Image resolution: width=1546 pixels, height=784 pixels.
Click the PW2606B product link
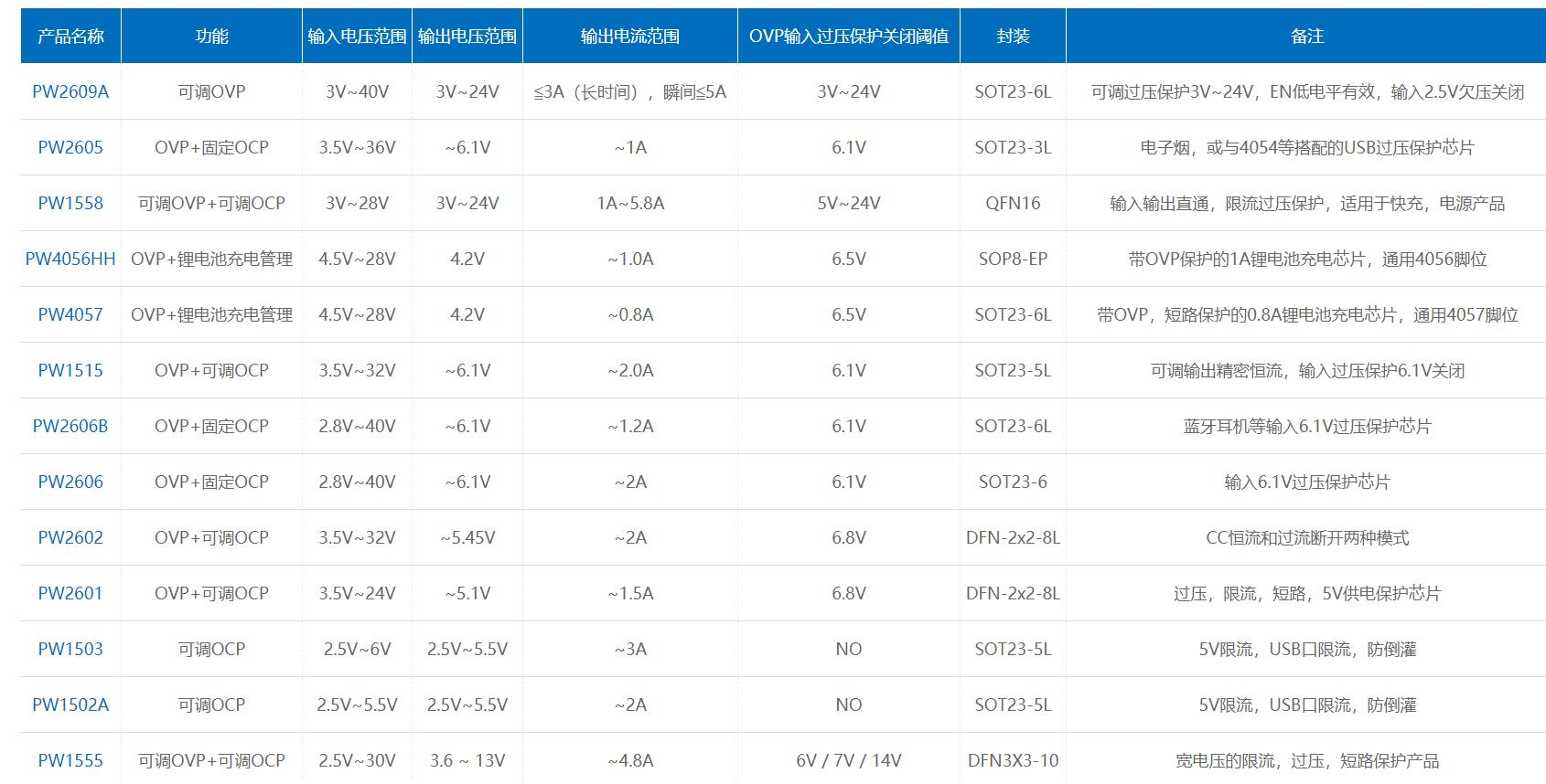[x=70, y=426]
